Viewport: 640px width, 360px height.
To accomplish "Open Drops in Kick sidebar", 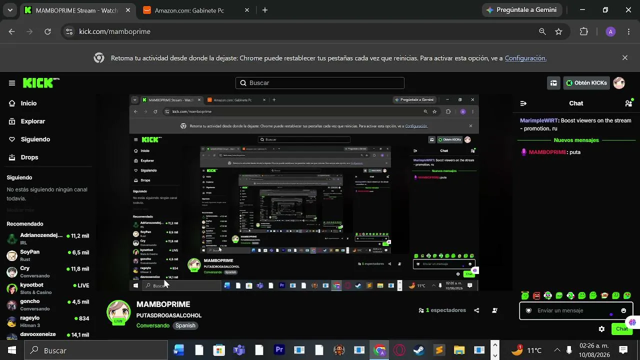I will (23, 157).
